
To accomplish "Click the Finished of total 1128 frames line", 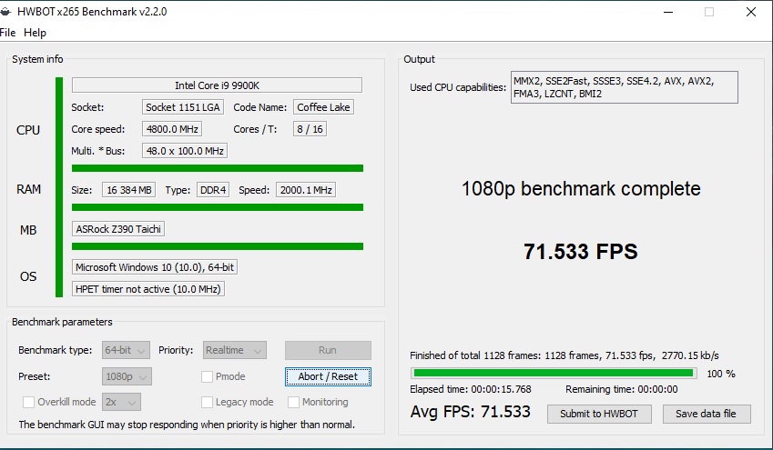I will 564,355.
